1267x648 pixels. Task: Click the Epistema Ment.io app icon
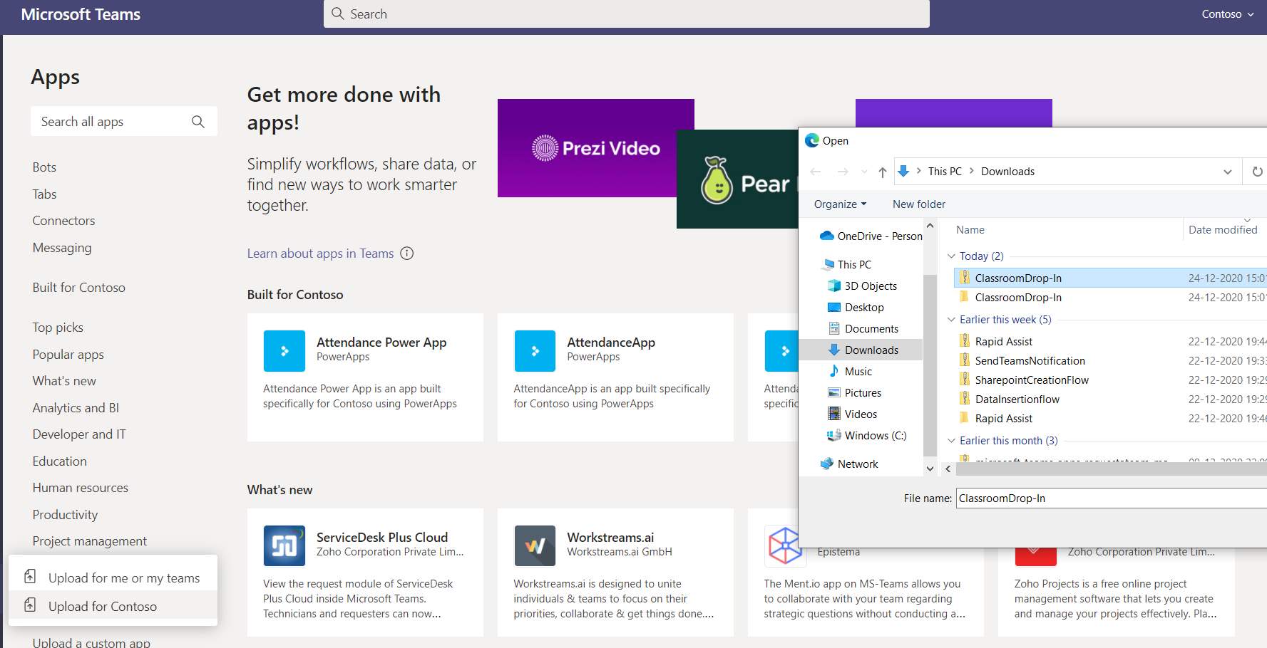point(784,545)
